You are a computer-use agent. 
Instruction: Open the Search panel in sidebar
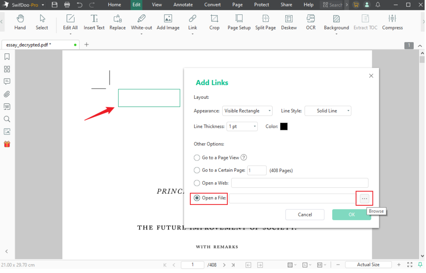point(7,119)
